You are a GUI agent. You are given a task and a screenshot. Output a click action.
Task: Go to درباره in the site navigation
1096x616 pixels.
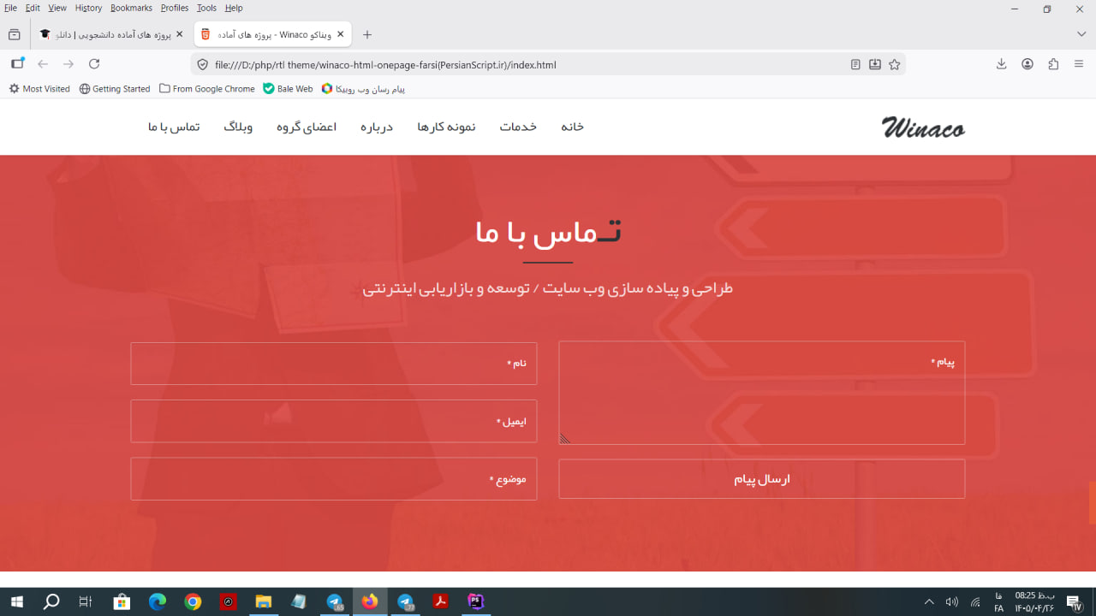377,127
